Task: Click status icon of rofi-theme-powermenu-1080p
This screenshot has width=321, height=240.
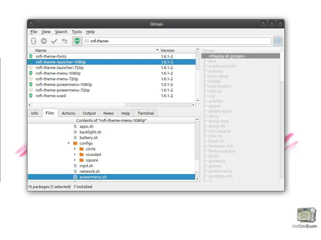Action: pos(31,84)
